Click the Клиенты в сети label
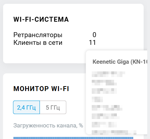Viewport: 150px width, 139px height. point(38,42)
